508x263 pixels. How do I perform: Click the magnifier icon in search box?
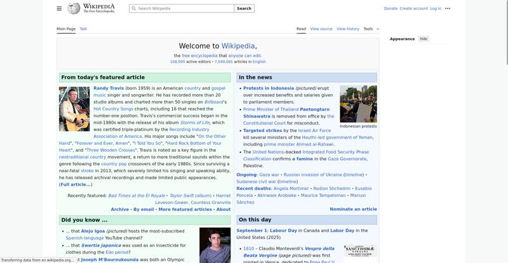click(134, 8)
